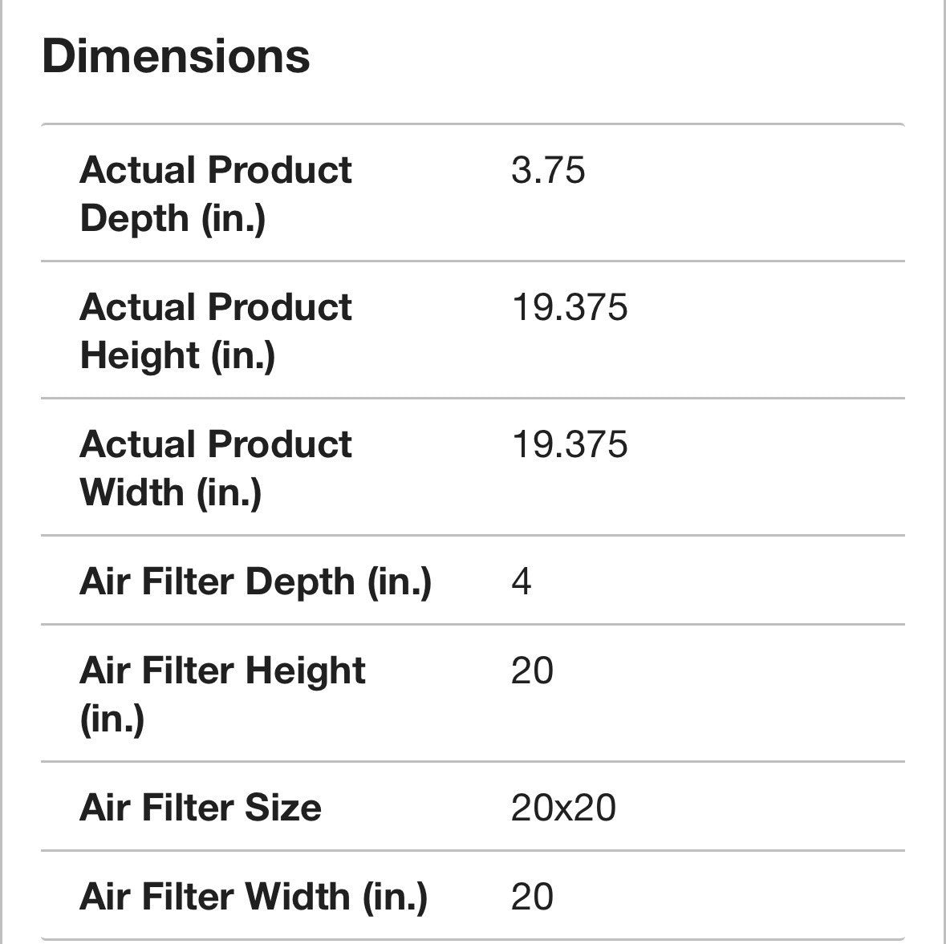Viewport: 946px width, 944px height.
Task: Click the Dimensions section heading
Action: [176, 56]
